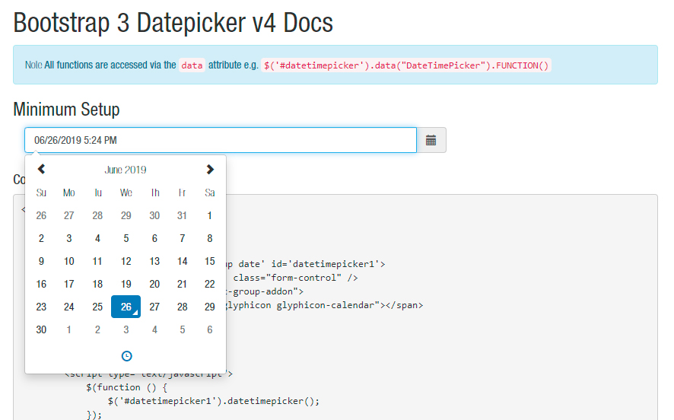Click the 'Sa' weekday column header
This screenshot has height=420, width=674.
coord(209,192)
